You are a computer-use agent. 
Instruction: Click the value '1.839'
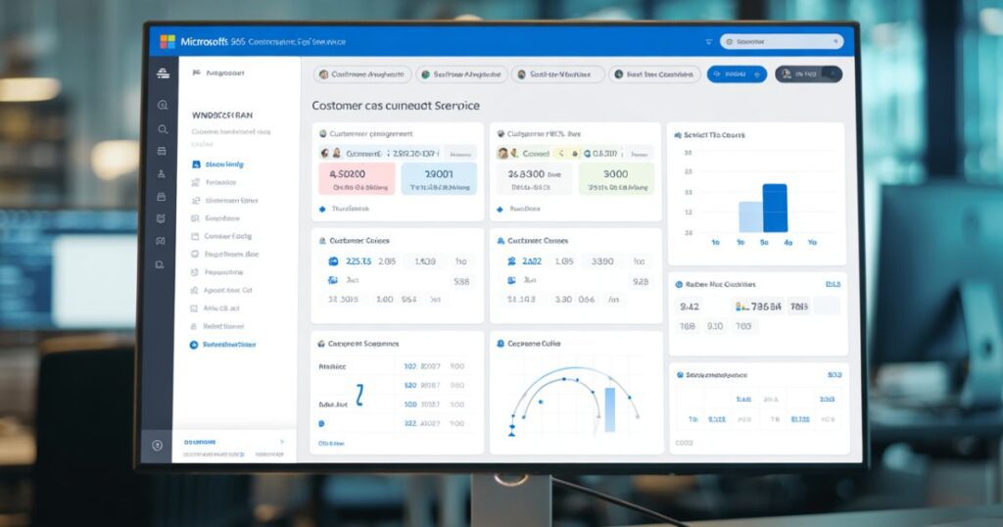pos(425,261)
